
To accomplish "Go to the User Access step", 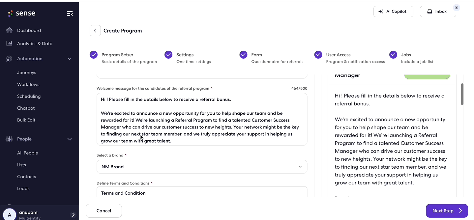I will [x=349, y=58].
